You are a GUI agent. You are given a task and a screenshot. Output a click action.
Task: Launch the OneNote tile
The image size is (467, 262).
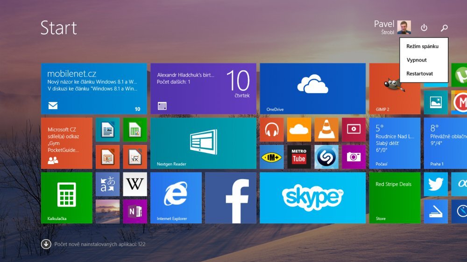tap(135, 212)
